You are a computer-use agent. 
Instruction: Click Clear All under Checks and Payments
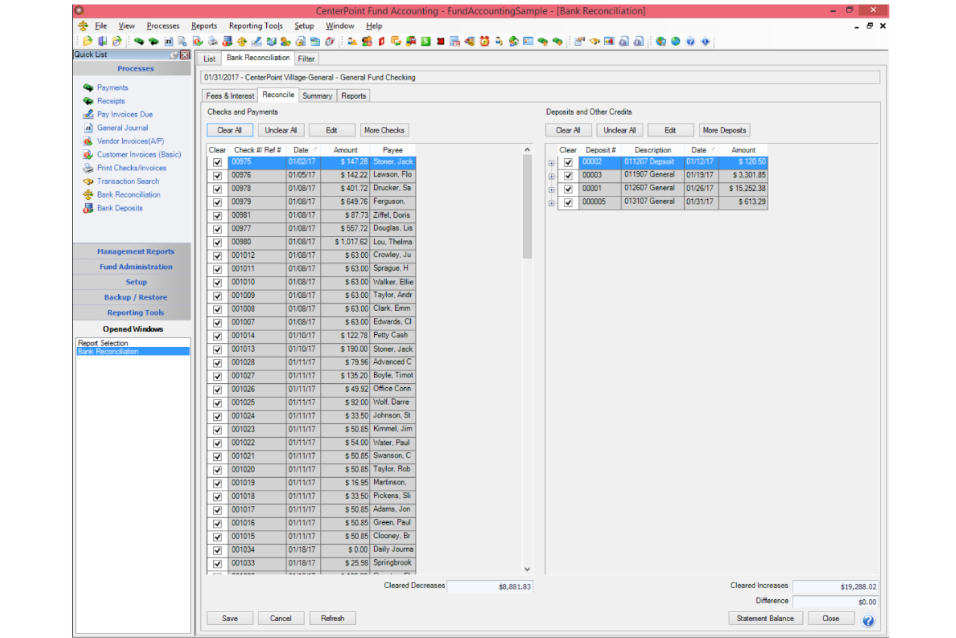click(x=229, y=131)
